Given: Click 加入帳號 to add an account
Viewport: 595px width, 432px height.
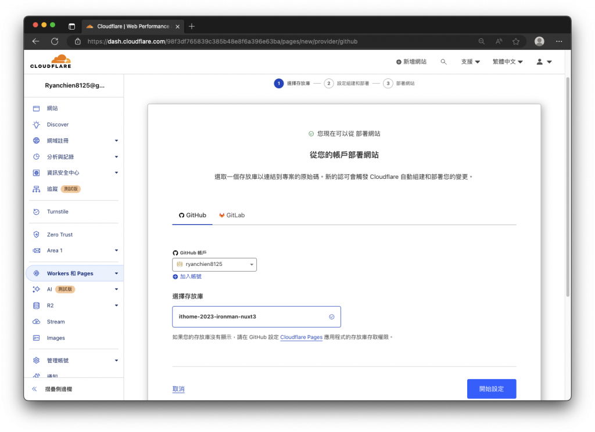Looking at the screenshot, I should pyautogui.click(x=187, y=276).
